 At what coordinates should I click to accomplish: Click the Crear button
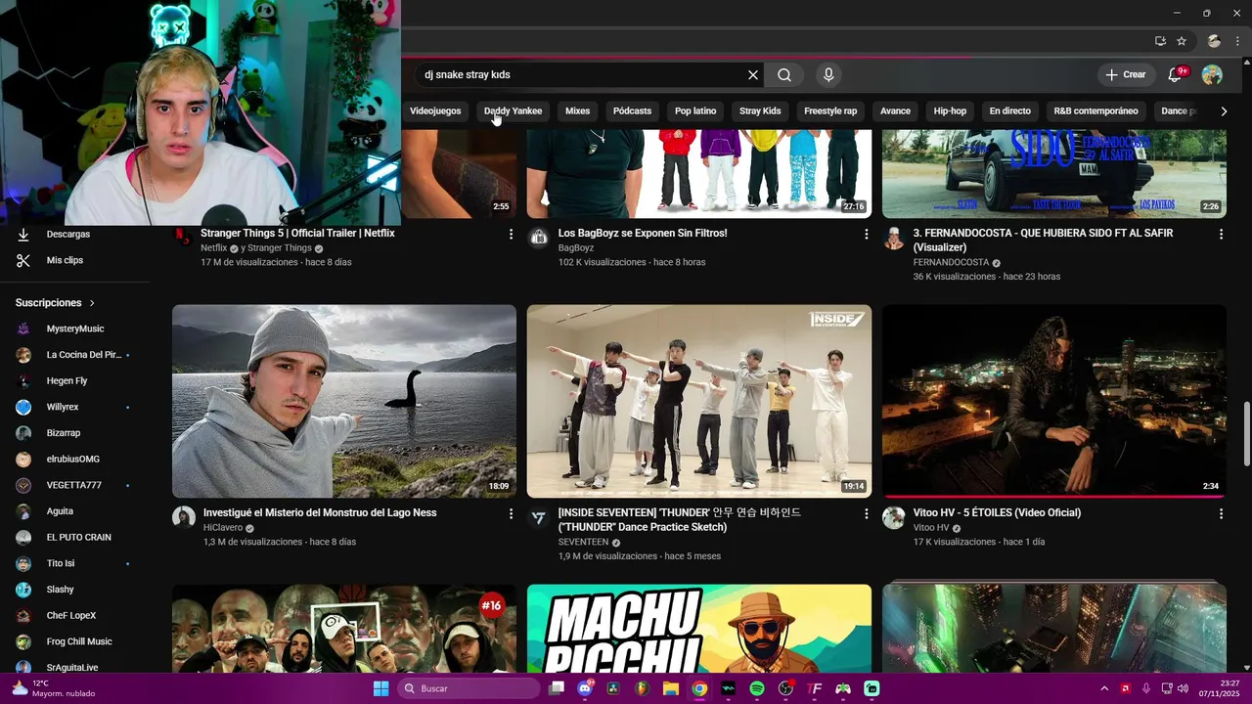point(1125,74)
